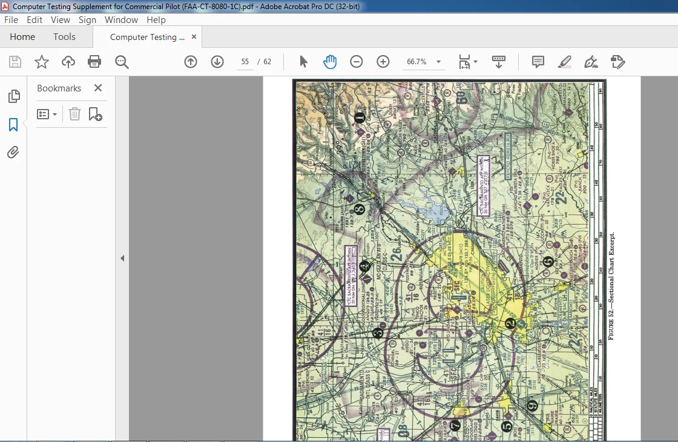678x442 pixels.
Task: Print the document
Action: 94,62
